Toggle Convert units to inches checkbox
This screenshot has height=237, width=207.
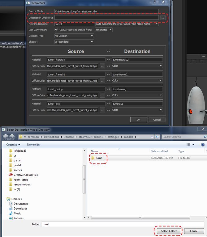point(56,30)
